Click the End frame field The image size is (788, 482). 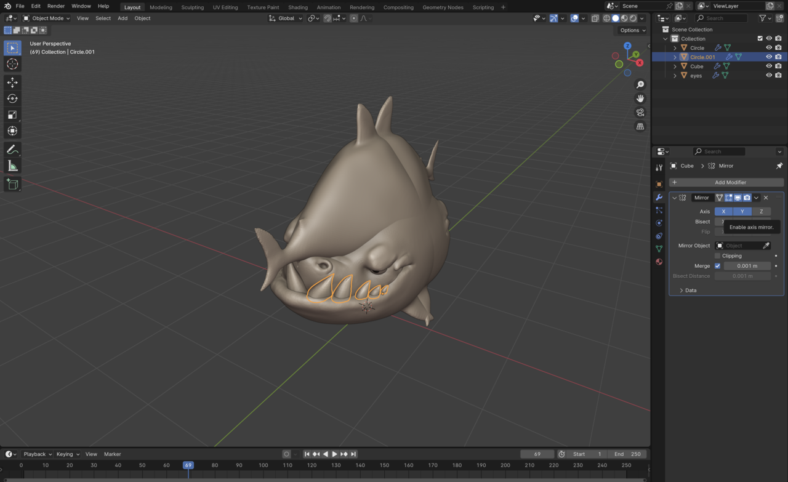coord(628,454)
